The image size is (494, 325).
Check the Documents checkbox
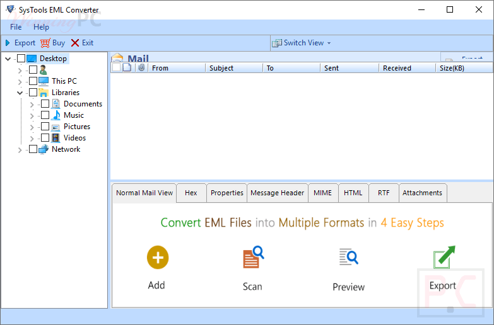point(45,104)
